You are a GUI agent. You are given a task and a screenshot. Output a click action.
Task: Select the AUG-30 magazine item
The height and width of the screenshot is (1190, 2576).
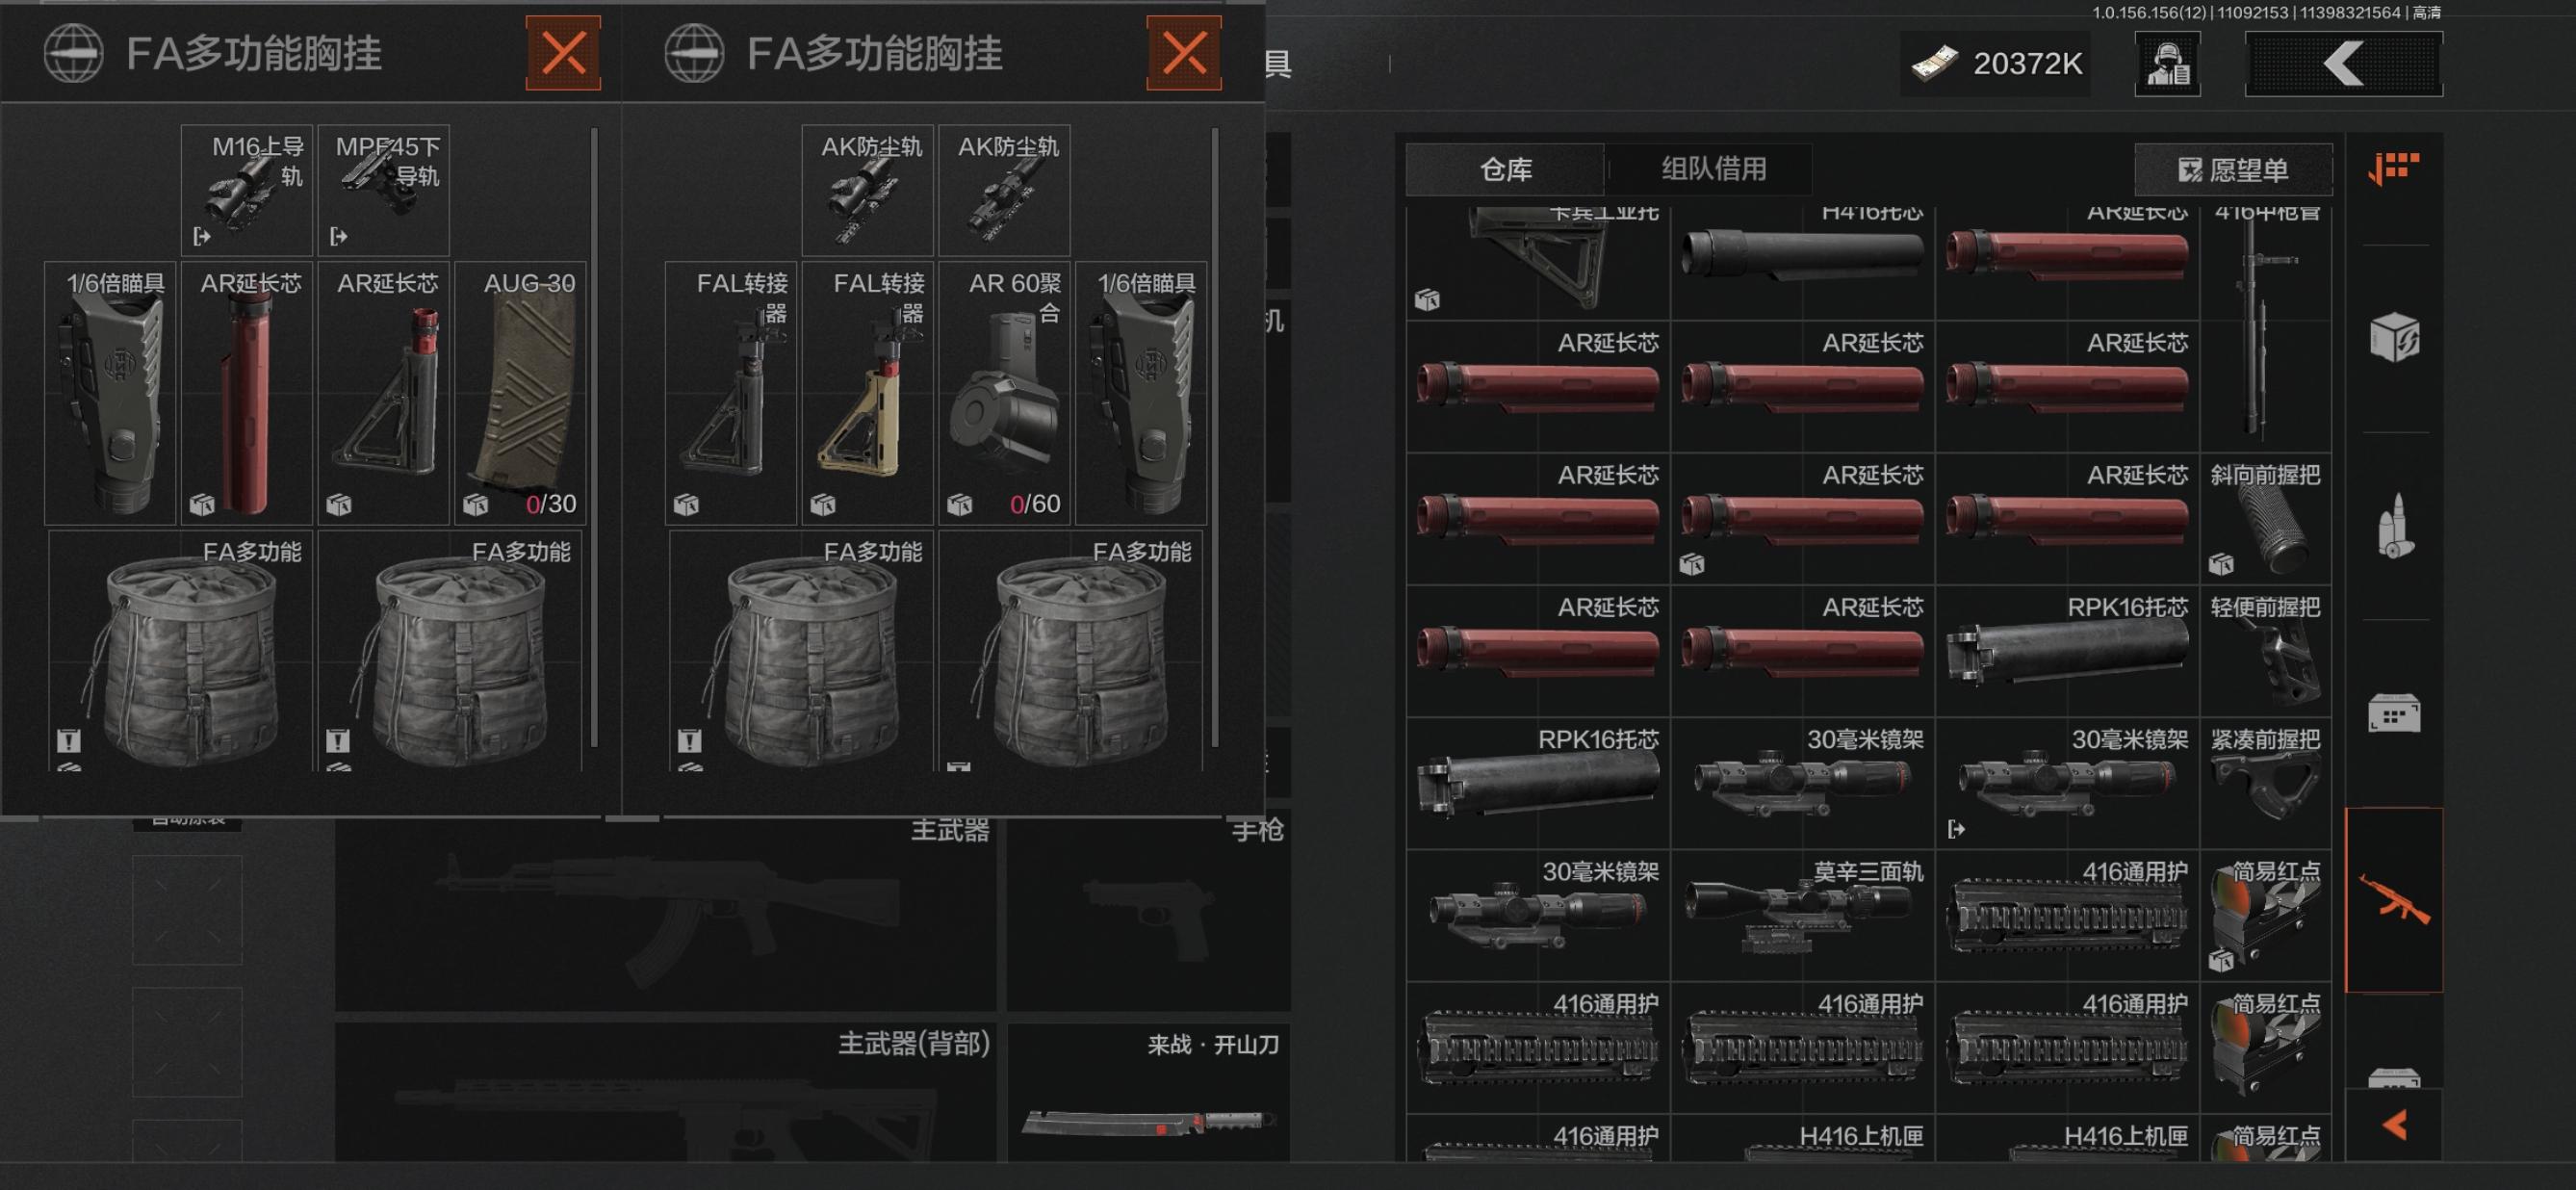pyautogui.click(x=520, y=393)
